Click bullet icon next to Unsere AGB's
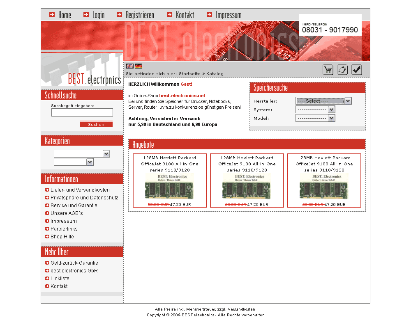This screenshot has height=320, width=411. [x=47, y=213]
